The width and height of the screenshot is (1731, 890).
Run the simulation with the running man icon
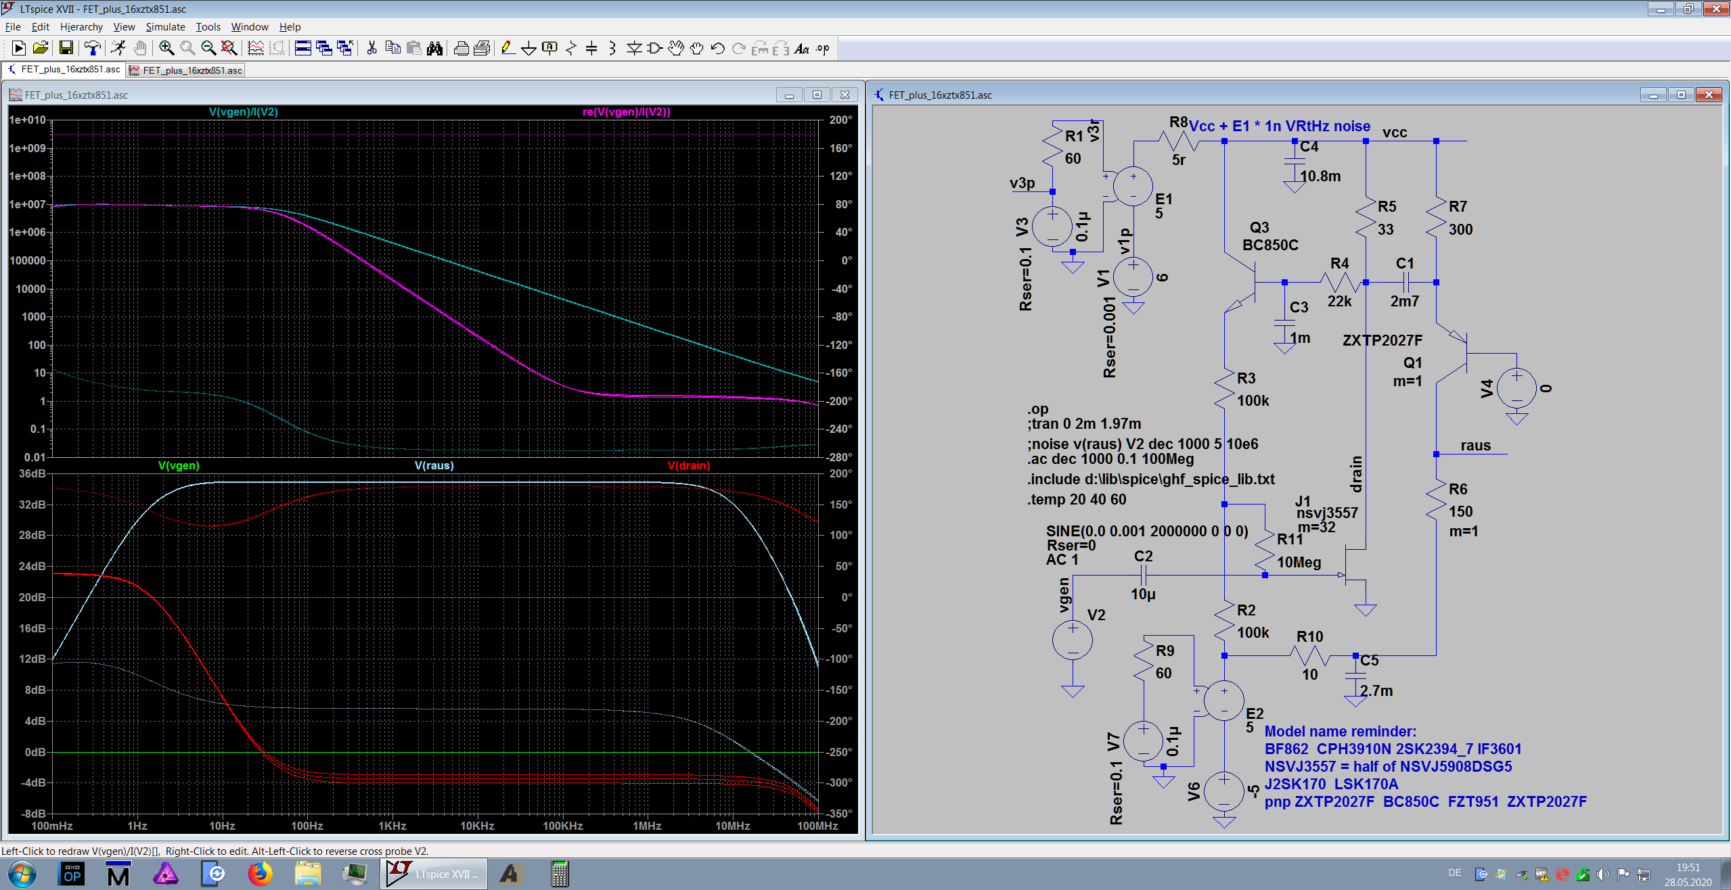pyautogui.click(x=118, y=48)
